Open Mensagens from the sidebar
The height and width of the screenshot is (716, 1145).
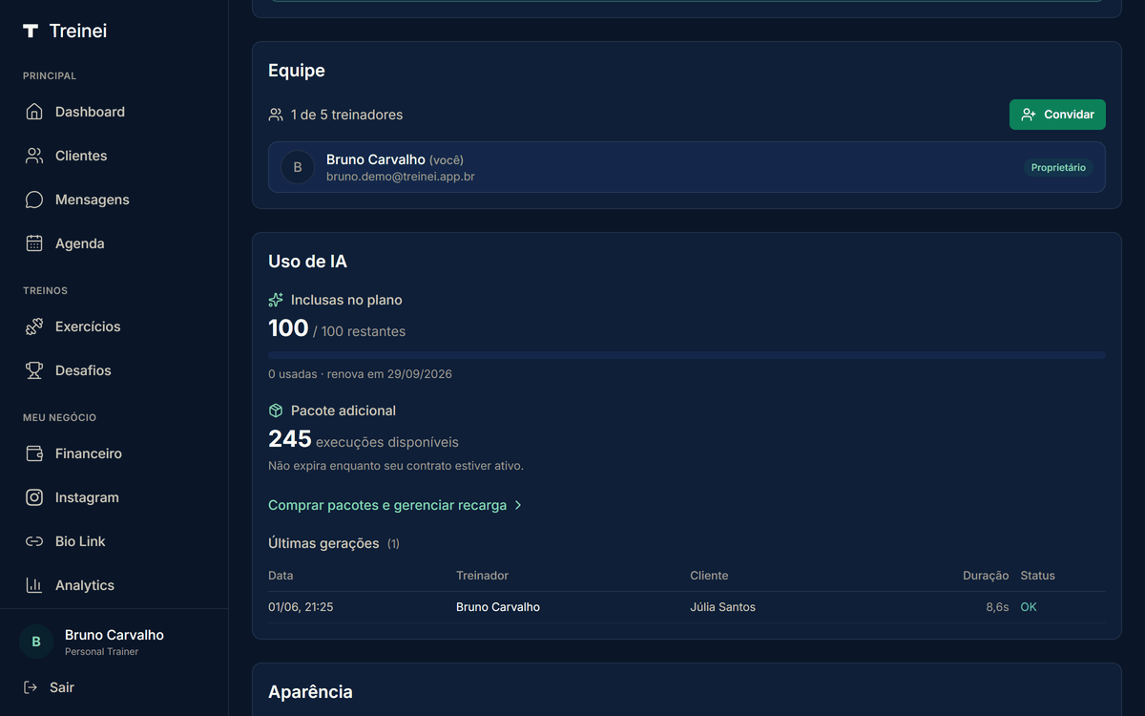coord(114,200)
